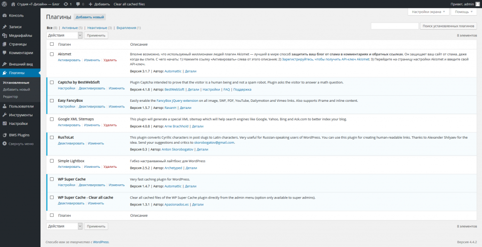Collapse menu via Свернуть меню arrow icon
The height and width of the screenshot is (247, 482).
tap(4, 143)
